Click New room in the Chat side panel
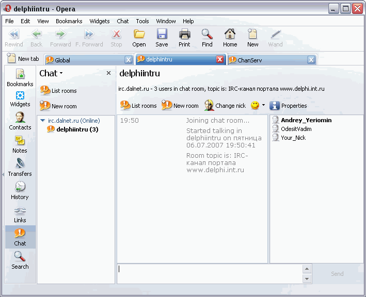 click(58, 106)
